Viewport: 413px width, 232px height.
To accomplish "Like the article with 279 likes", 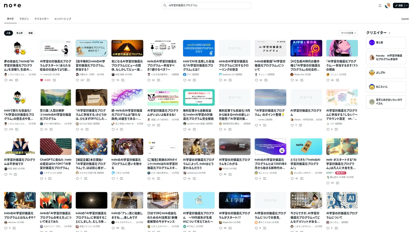I will coord(6,130).
